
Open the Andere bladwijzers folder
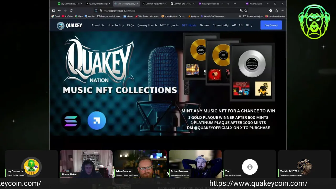click(x=253, y=16)
